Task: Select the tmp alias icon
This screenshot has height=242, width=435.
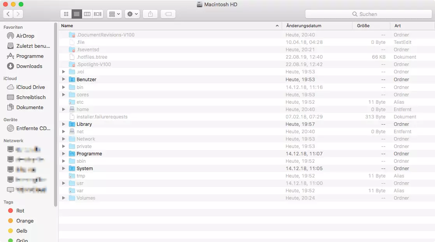Action: point(72,176)
